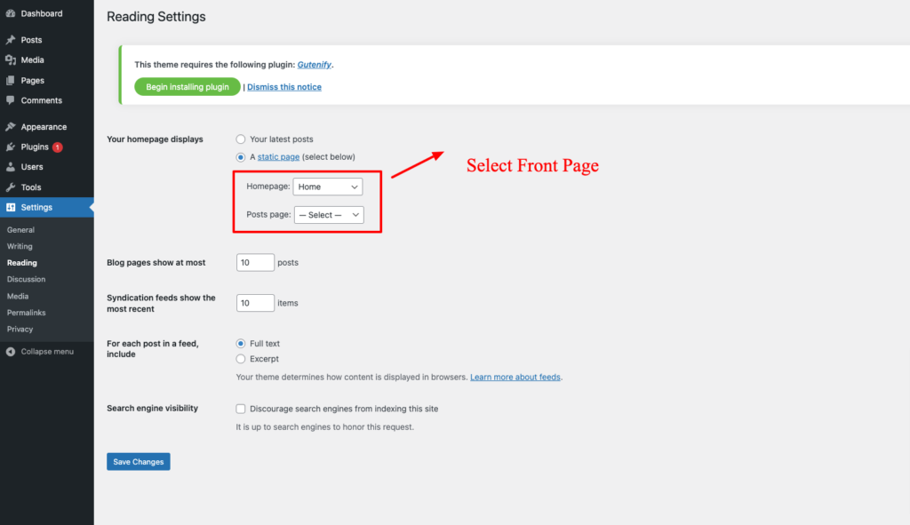Click the Collapse menu arrow icon
The height and width of the screenshot is (525, 910).
(11, 352)
